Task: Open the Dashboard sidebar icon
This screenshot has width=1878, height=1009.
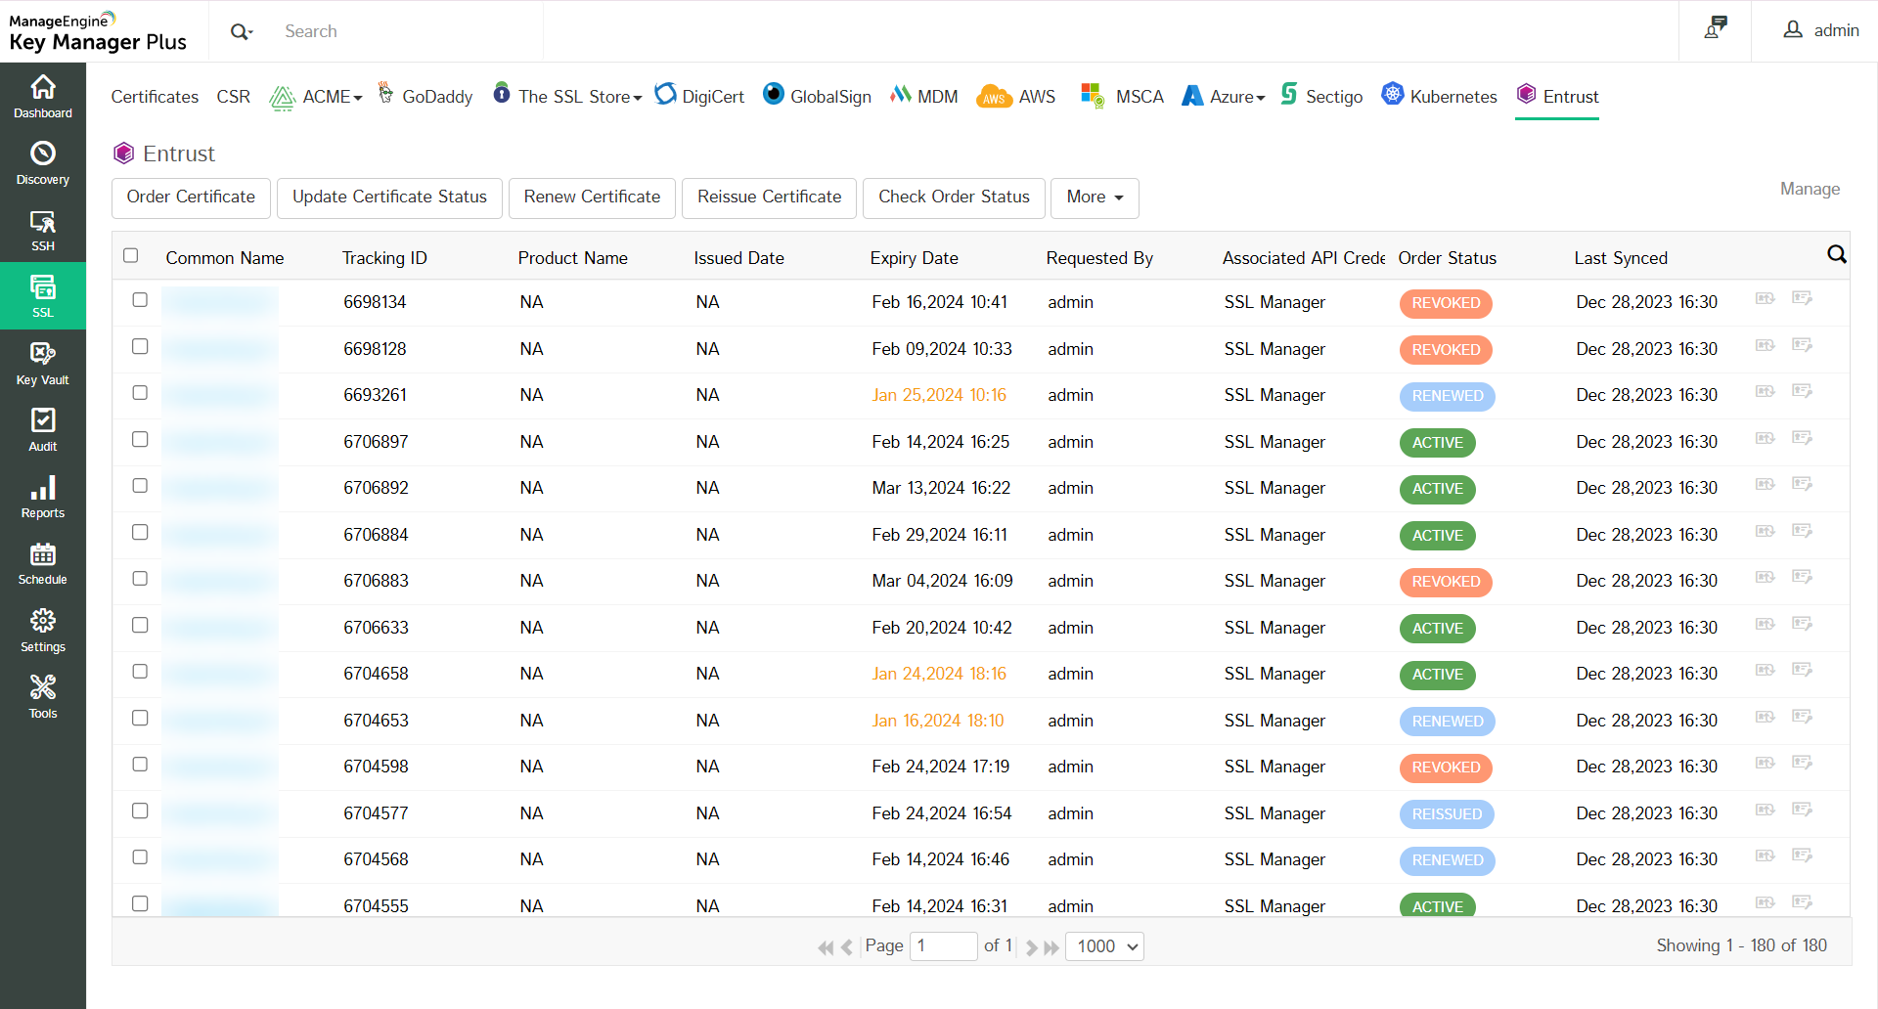Action: pyautogui.click(x=43, y=97)
